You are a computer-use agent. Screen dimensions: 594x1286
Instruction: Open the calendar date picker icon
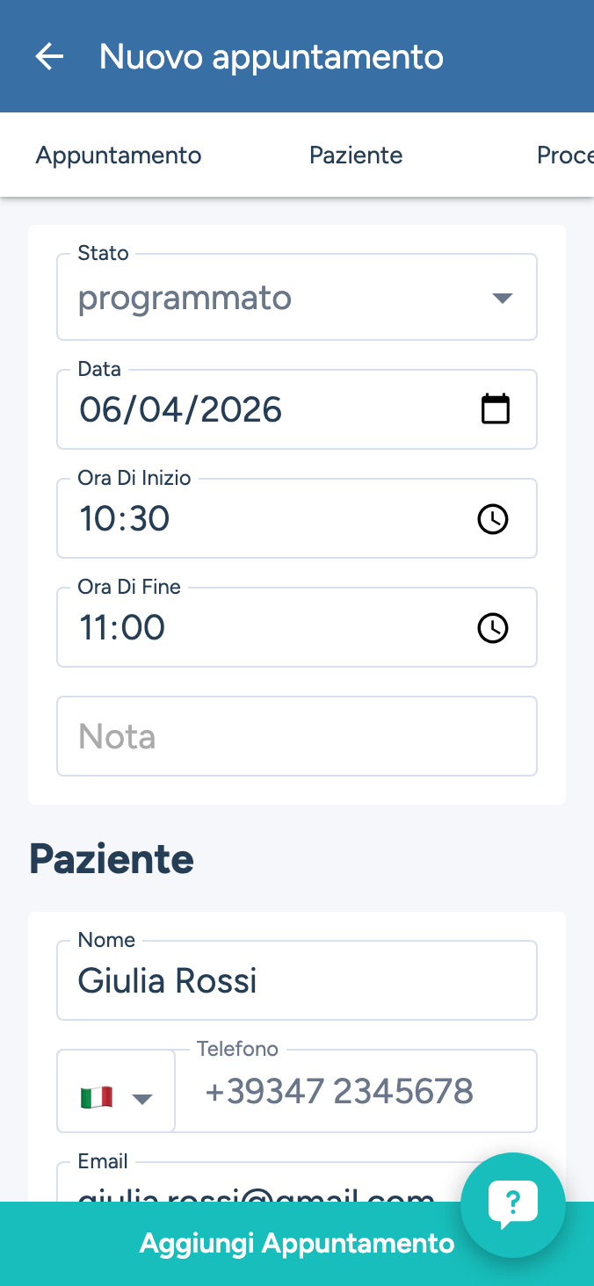496,409
